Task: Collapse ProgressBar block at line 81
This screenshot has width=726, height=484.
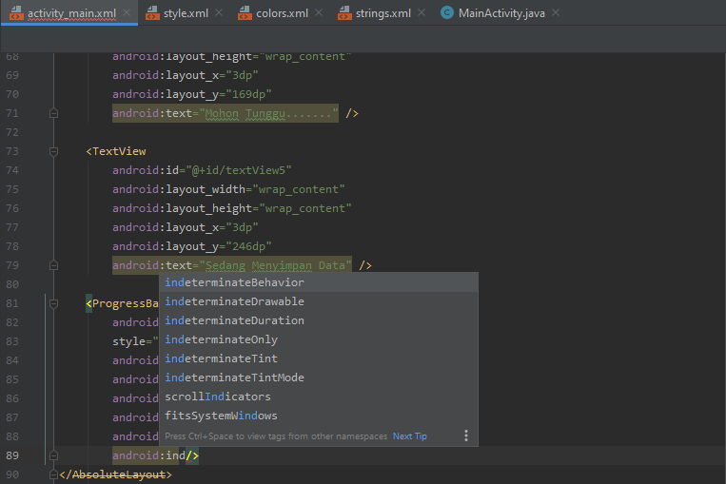Action: (x=53, y=303)
